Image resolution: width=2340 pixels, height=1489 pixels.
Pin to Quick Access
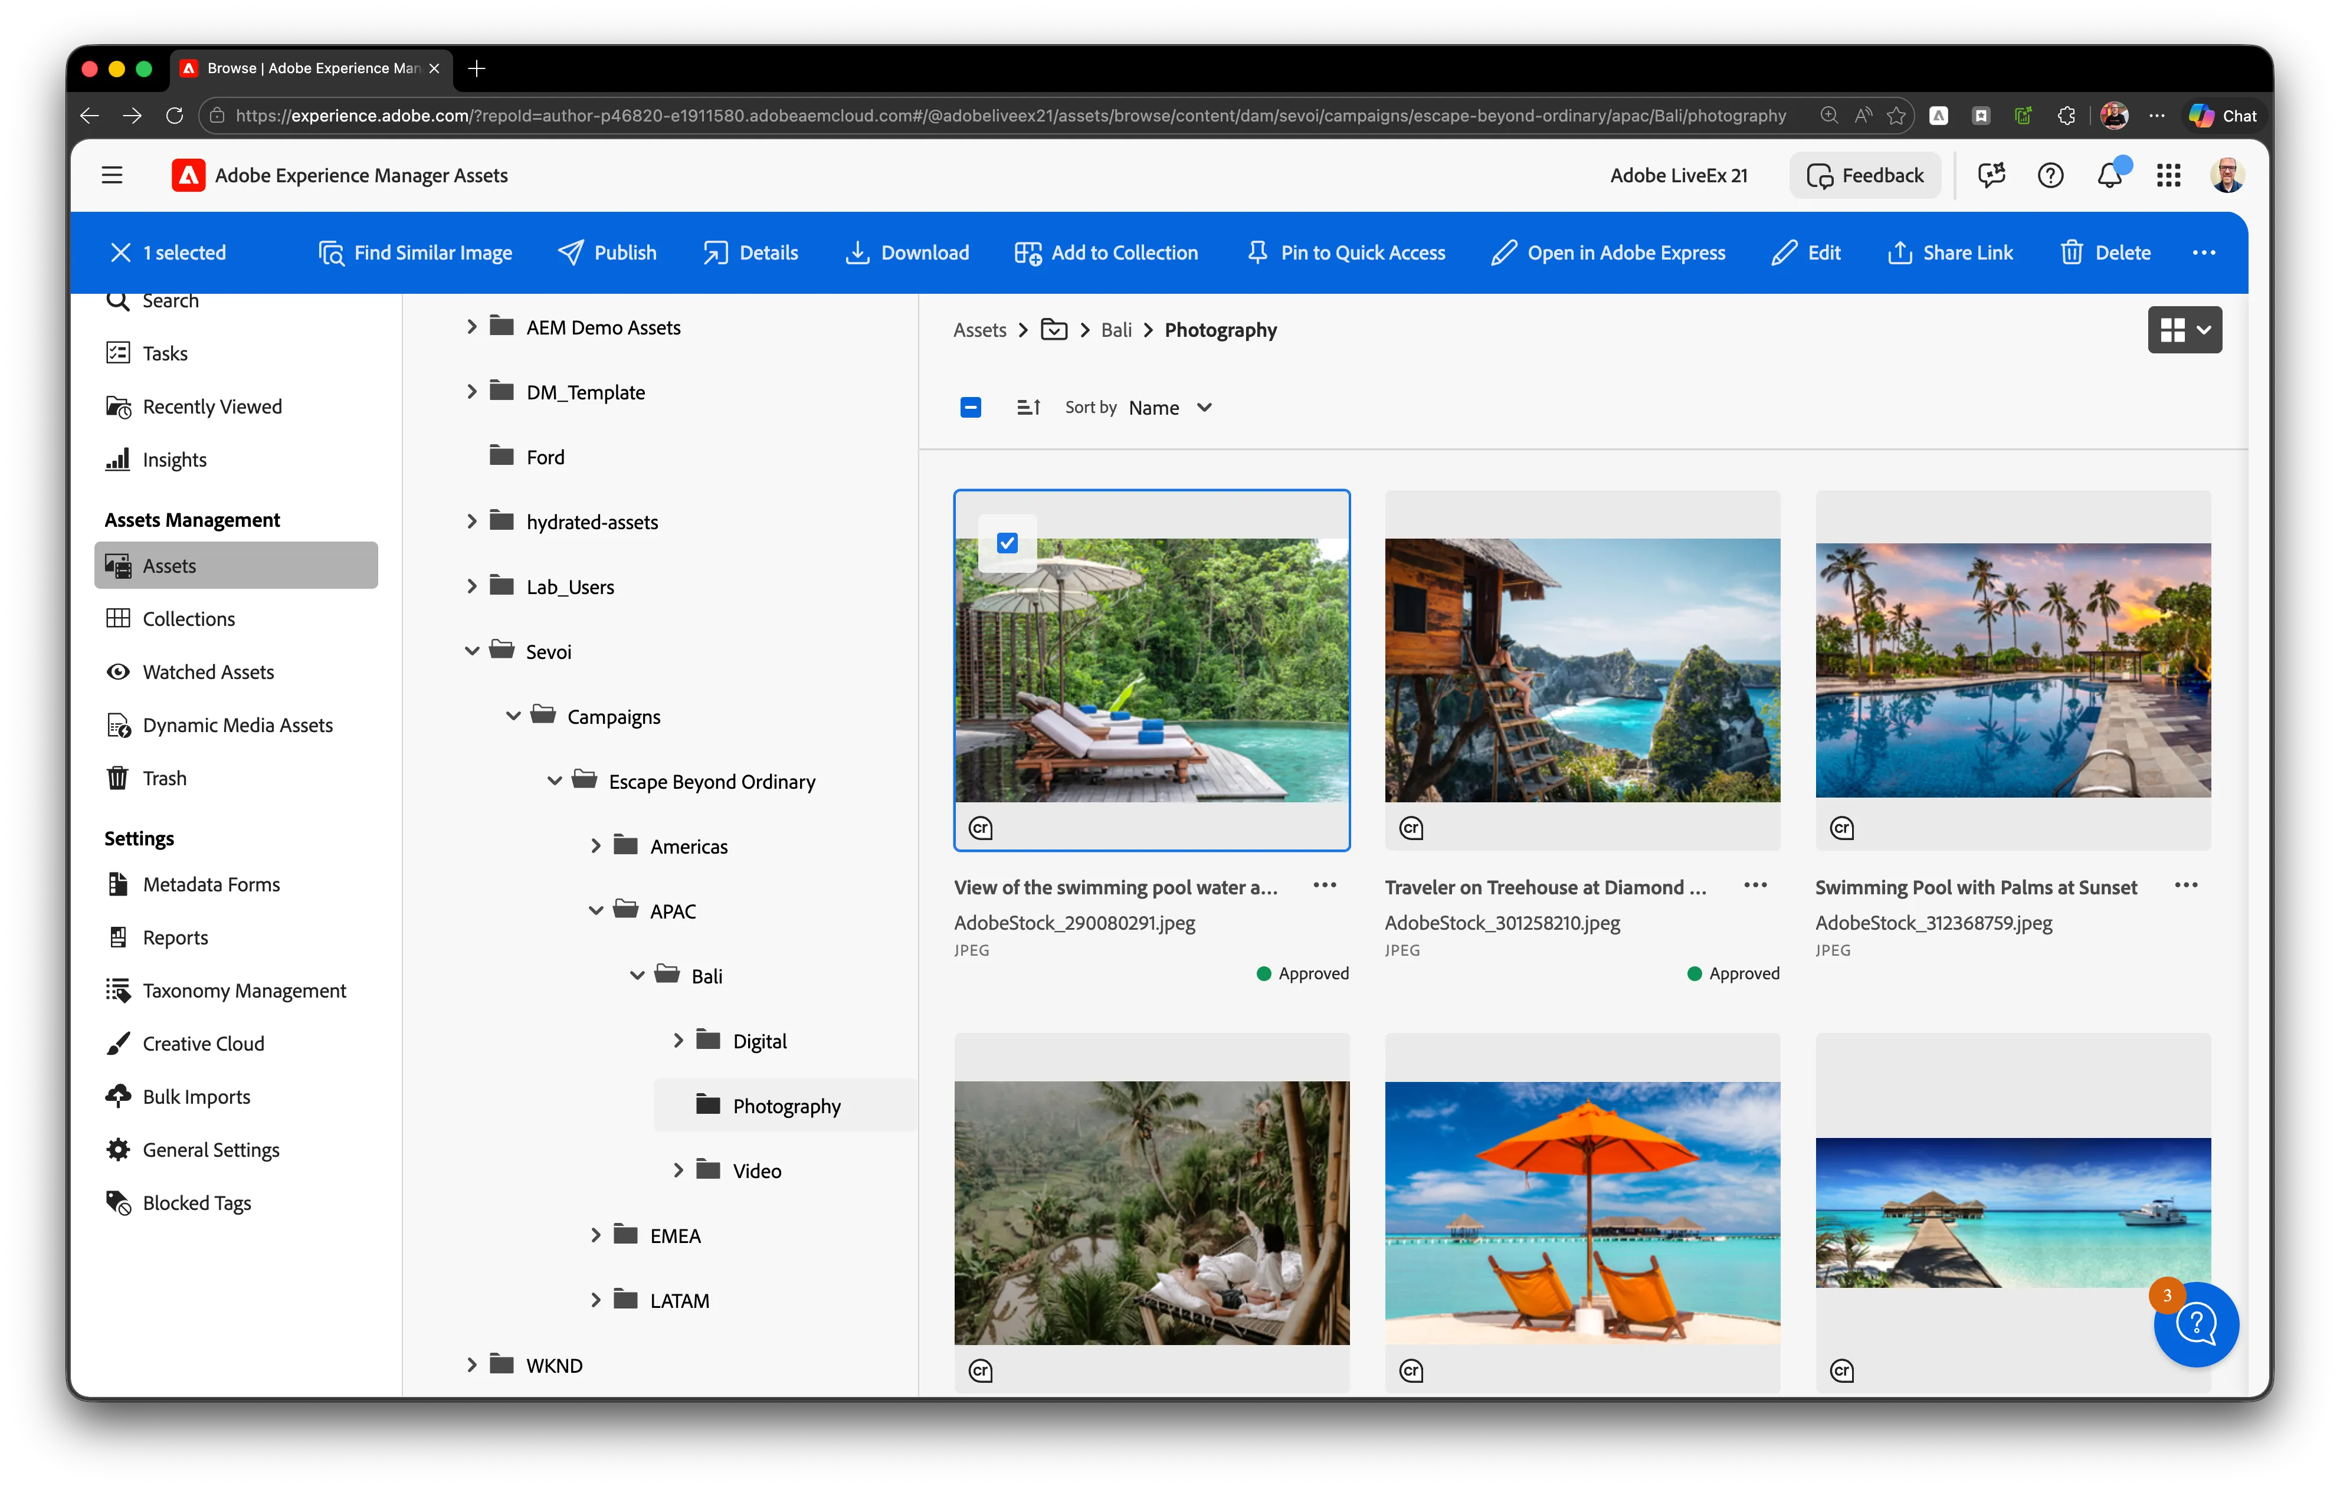point(1346,252)
